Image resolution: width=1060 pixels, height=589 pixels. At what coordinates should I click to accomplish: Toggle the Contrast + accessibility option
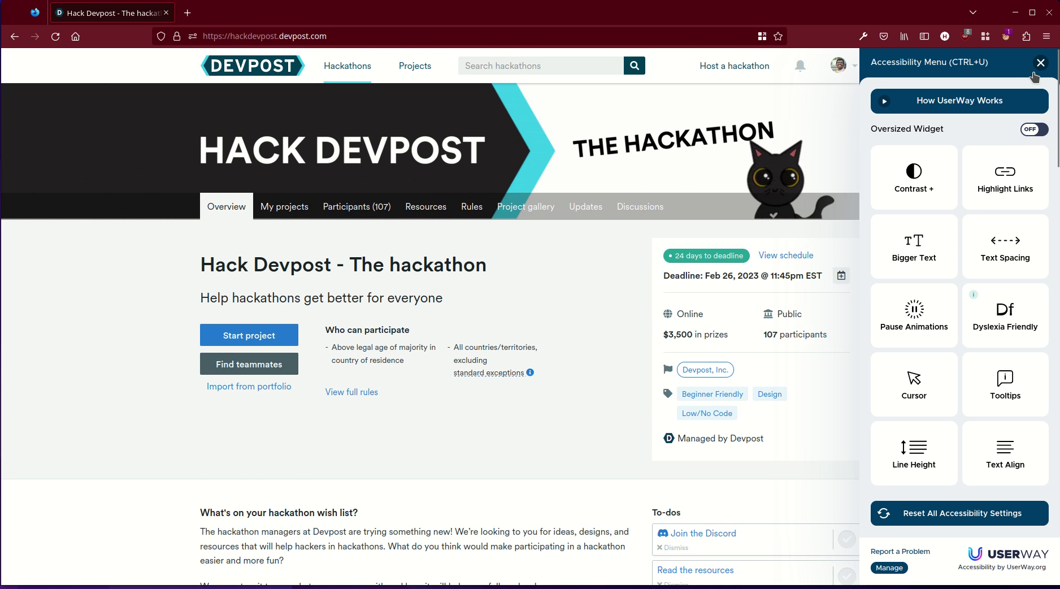click(x=914, y=177)
